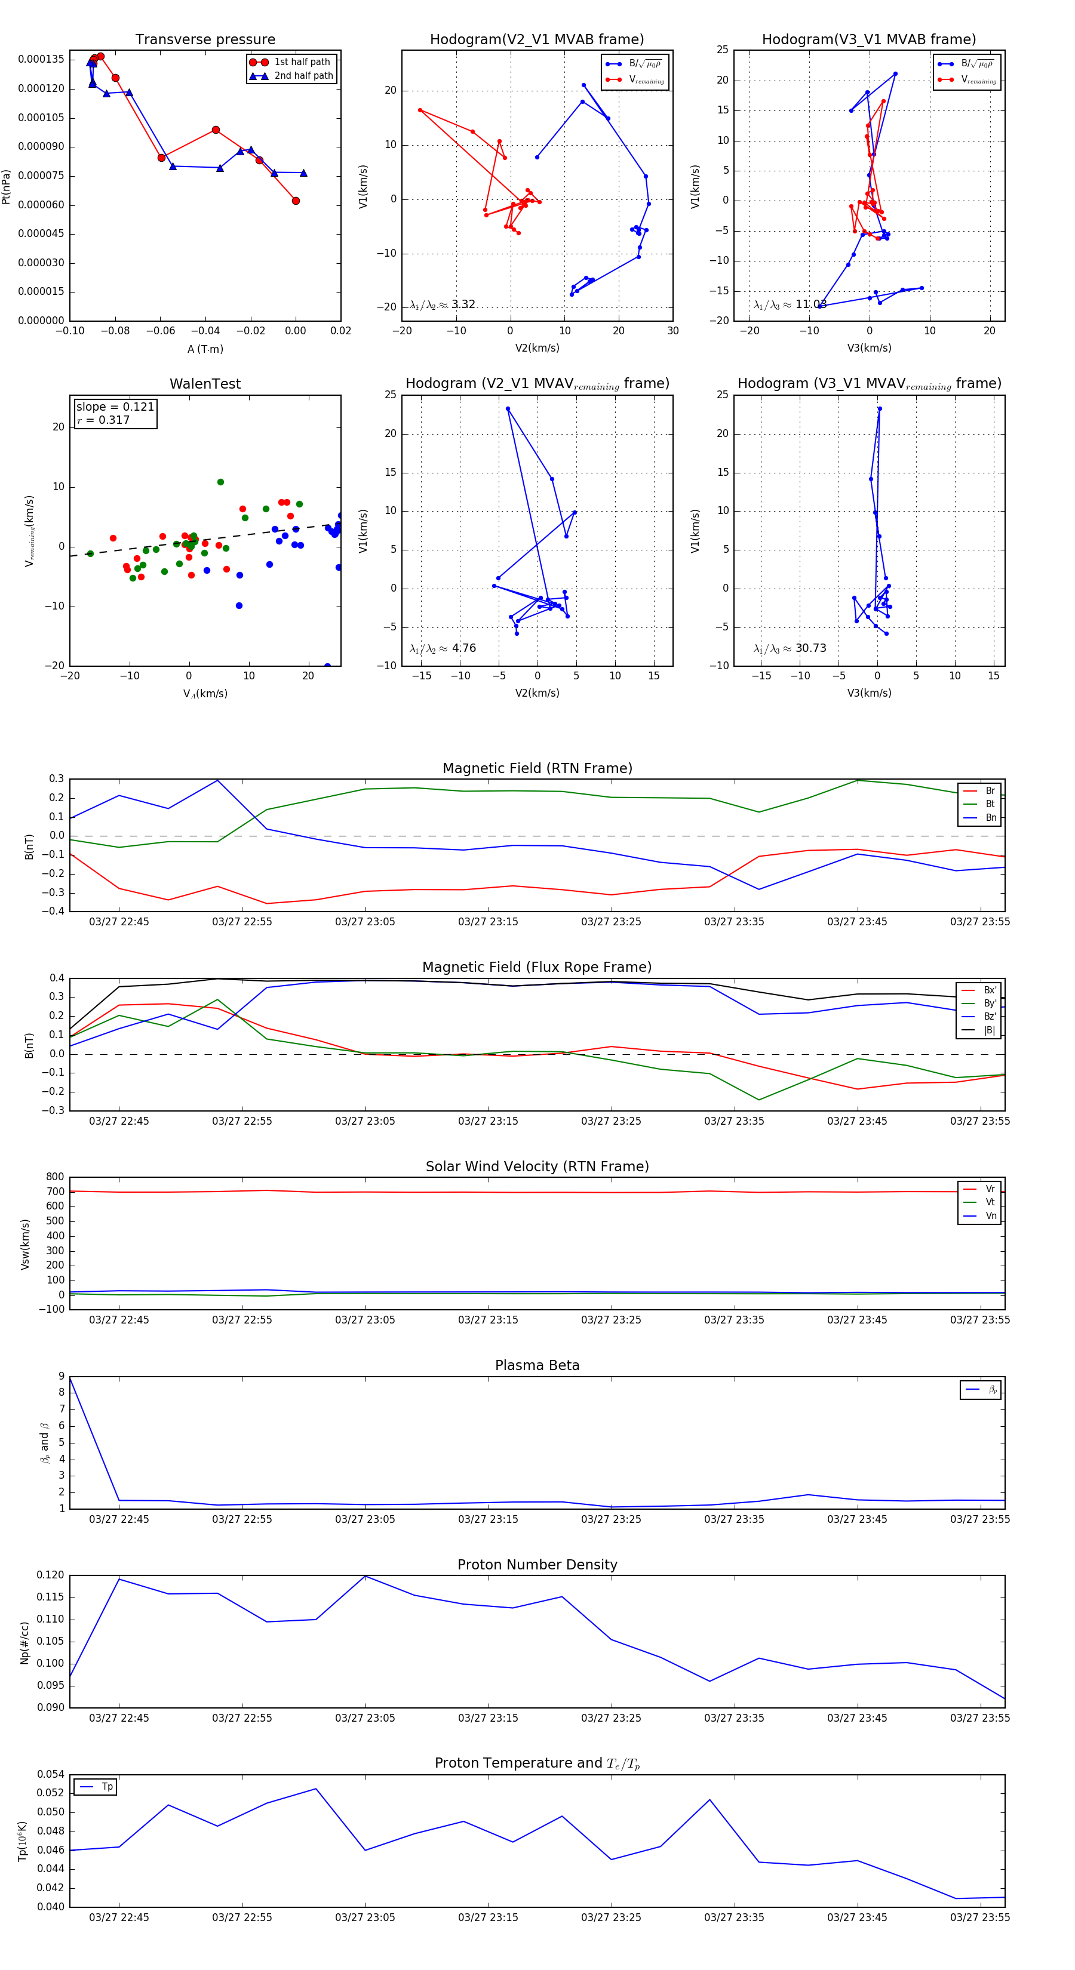The height and width of the screenshot is (1970, 1075).
Task: Select the '|B|' legend entry
Action: [979, 1030]
